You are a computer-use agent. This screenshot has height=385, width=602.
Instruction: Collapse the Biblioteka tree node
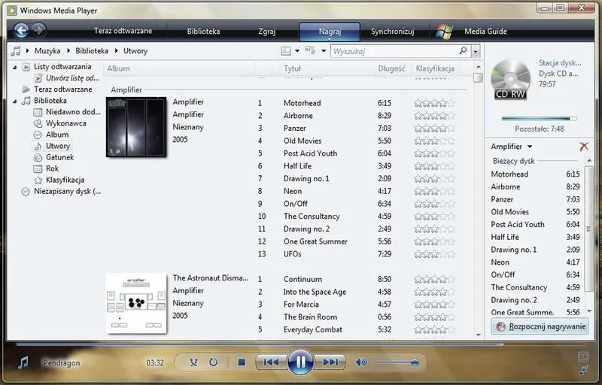(x=14, y=102)
